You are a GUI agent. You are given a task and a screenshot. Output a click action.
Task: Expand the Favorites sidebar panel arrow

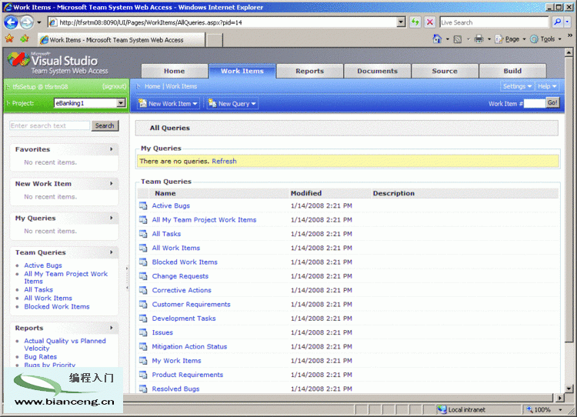(111, 149)
